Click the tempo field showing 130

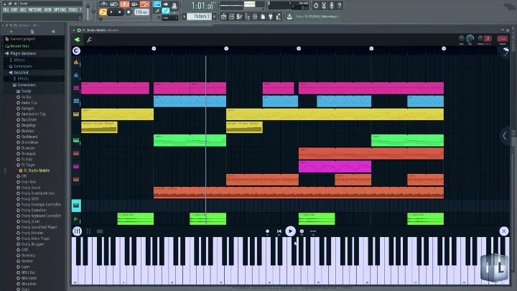141,12
